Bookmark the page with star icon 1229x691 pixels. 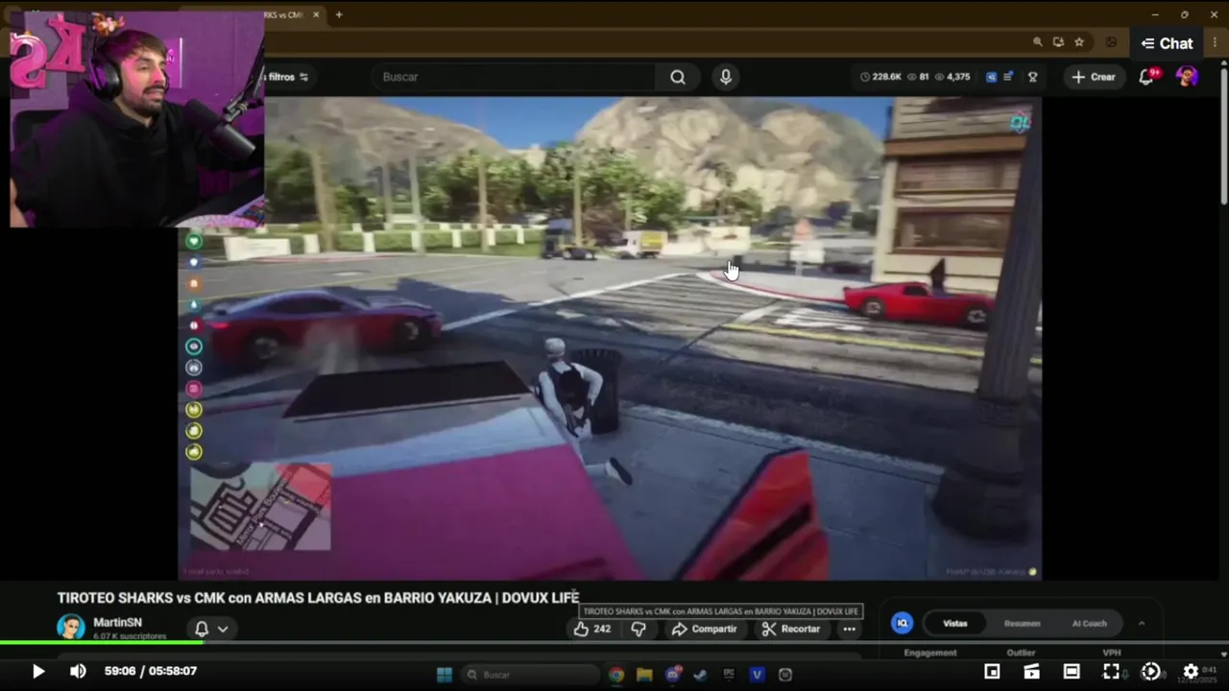point(1079,42)
